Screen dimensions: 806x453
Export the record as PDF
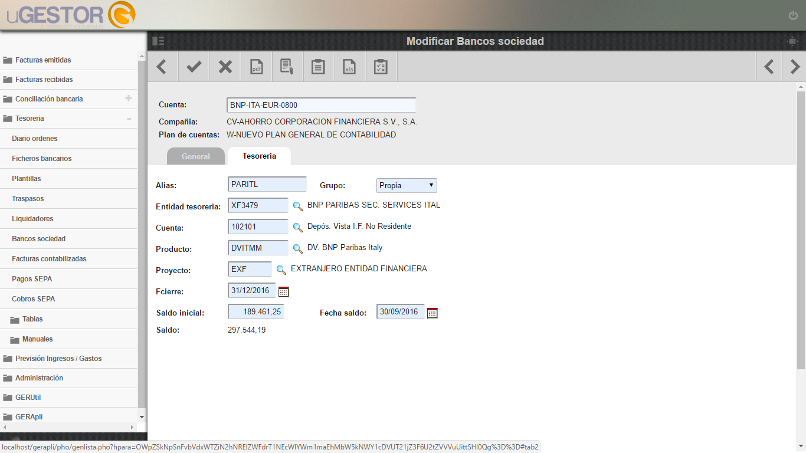[x=257, y=67]
